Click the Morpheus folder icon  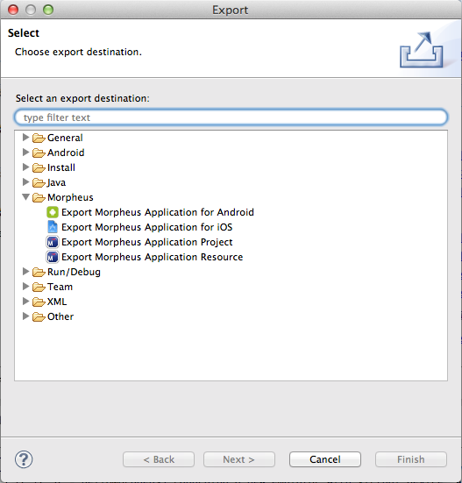point(39,197)
